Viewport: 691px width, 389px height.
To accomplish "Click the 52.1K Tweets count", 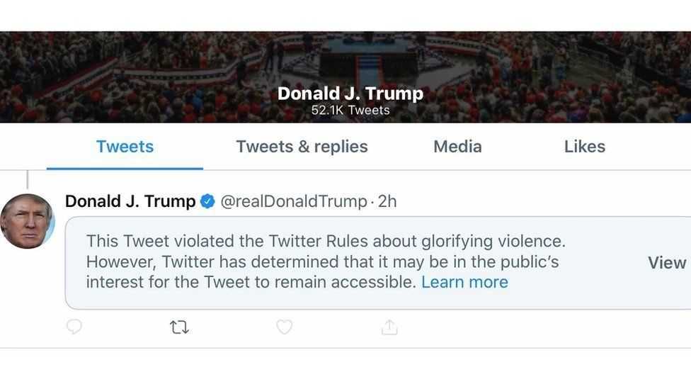I will (350, 111).
